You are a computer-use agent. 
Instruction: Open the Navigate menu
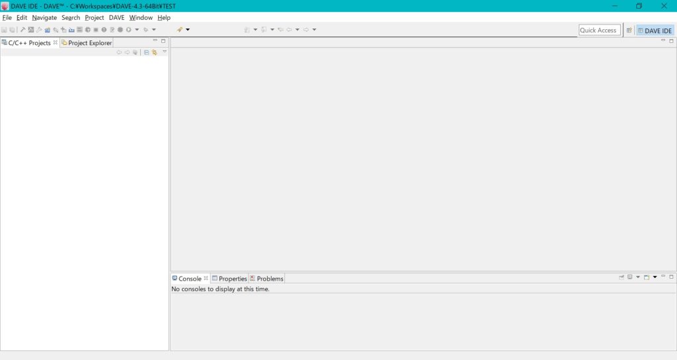(44, 18)
